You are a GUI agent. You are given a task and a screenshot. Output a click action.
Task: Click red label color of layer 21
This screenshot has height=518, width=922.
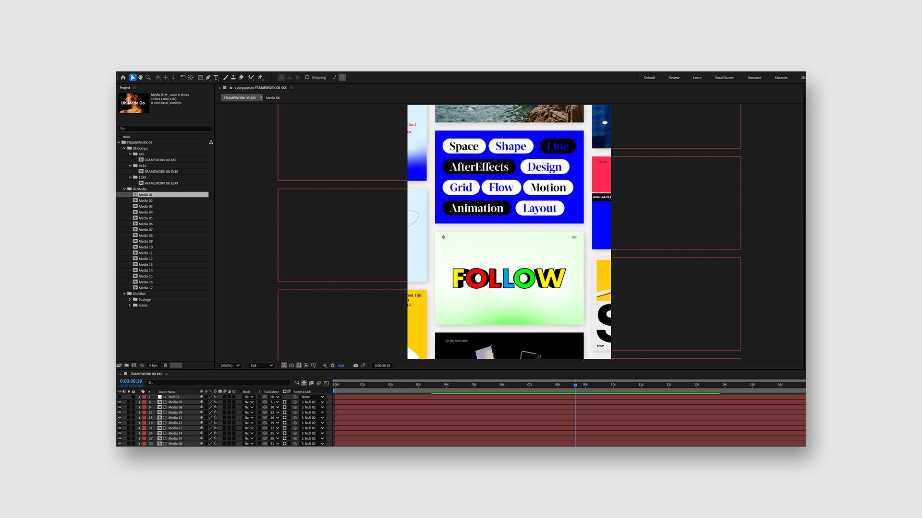click(x=144, y=428)
